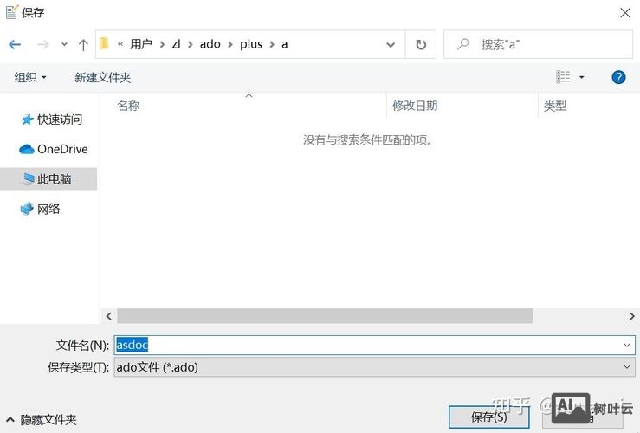Click the magnifier search icon
The height and width of the screenshot is (433, 640).
pos(462,43)
